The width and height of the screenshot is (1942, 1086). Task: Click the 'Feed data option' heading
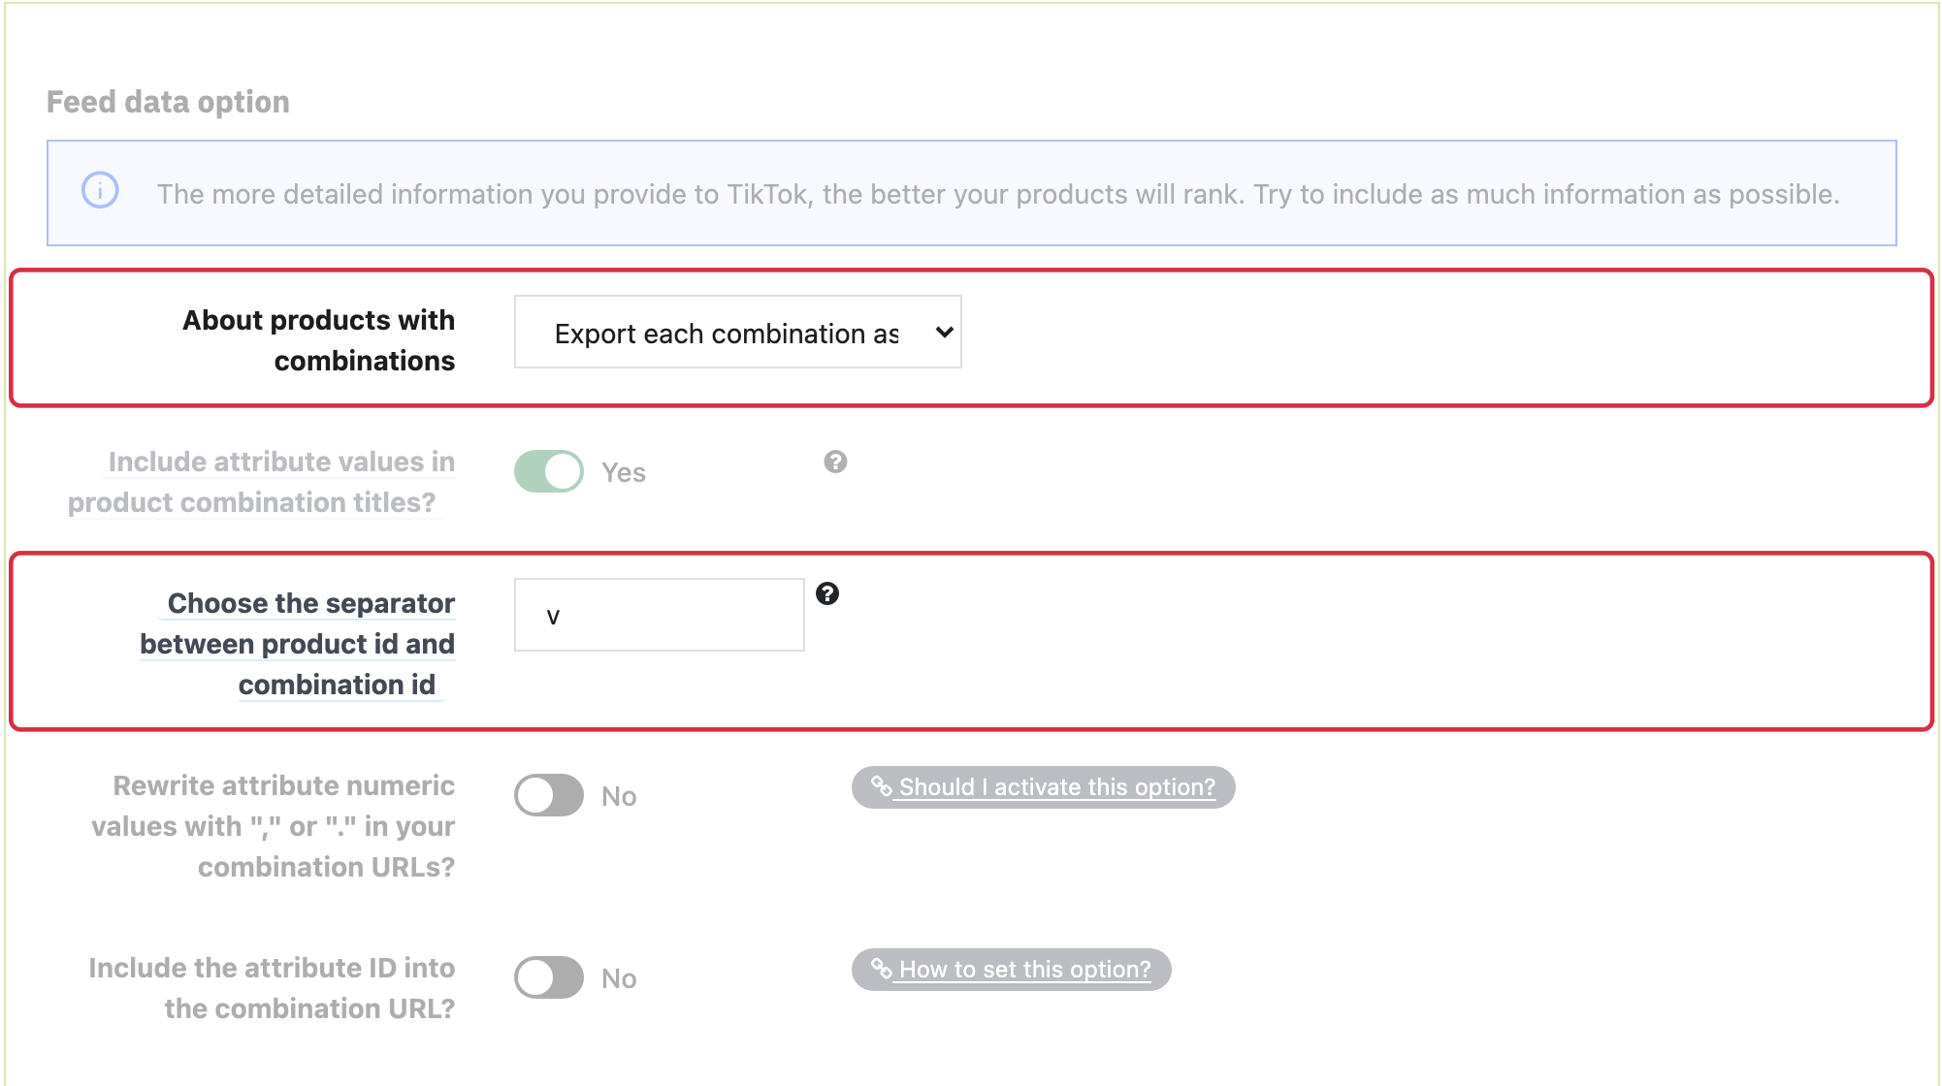[168, 102]
